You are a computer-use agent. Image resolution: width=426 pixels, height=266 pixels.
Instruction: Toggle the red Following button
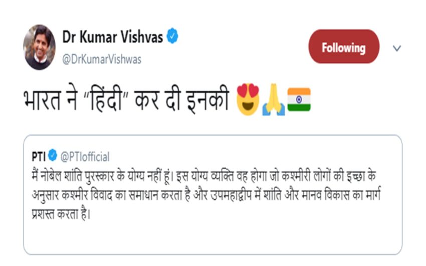click(x=343, y=48)
